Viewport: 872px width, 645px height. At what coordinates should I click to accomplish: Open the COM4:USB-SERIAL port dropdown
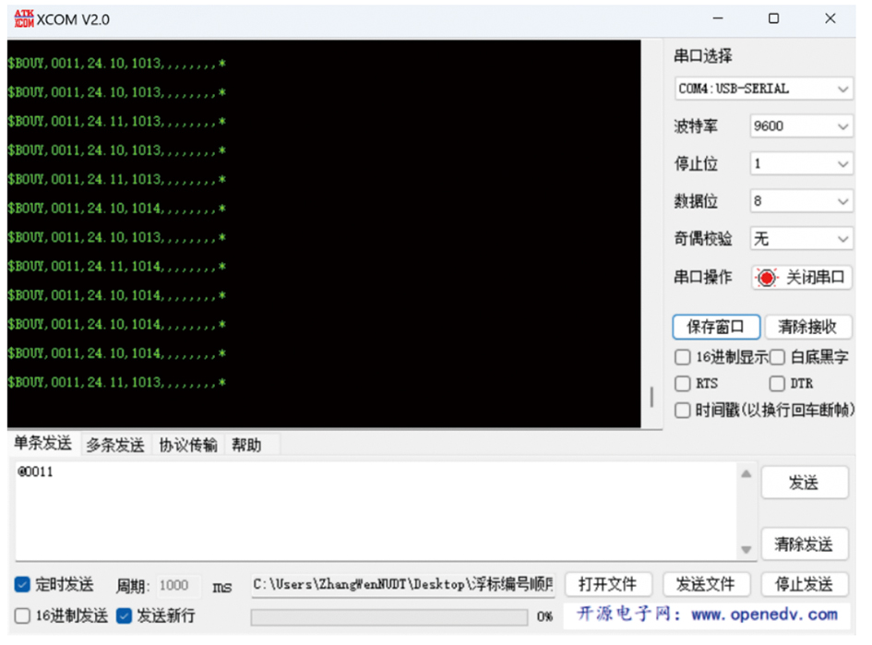(763, 90)
